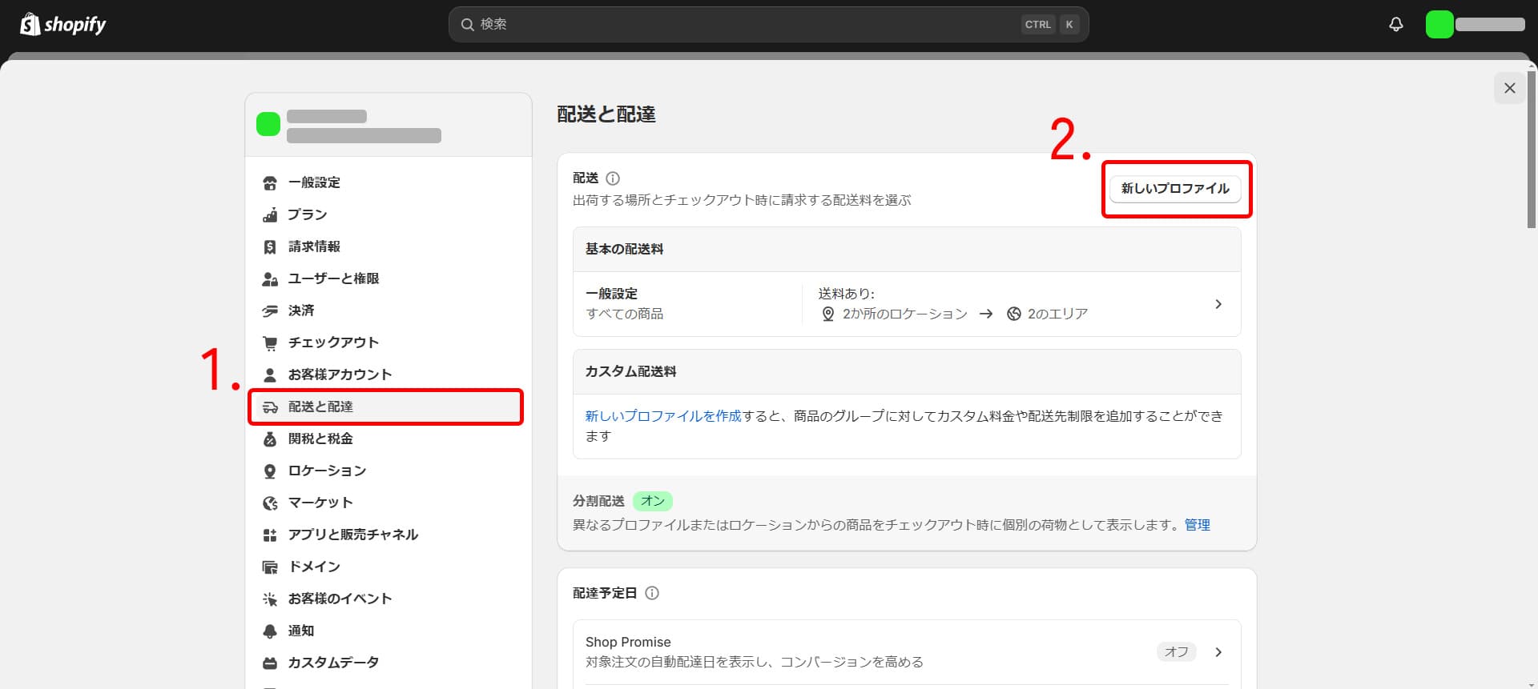The width and height of the screenshot is (1538, 689).
Task: Click the info icon beside 配達予定日
Action: [652, 593]
